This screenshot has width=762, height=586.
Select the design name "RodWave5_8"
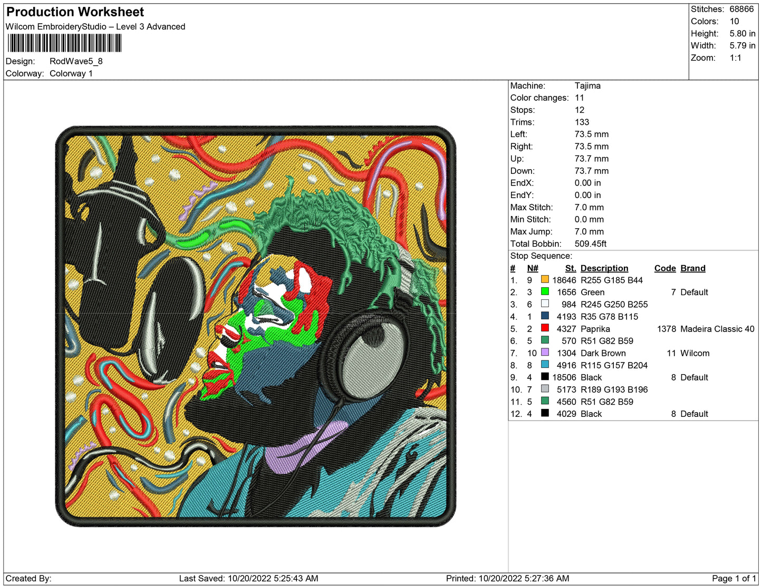[x=76, y=61]
